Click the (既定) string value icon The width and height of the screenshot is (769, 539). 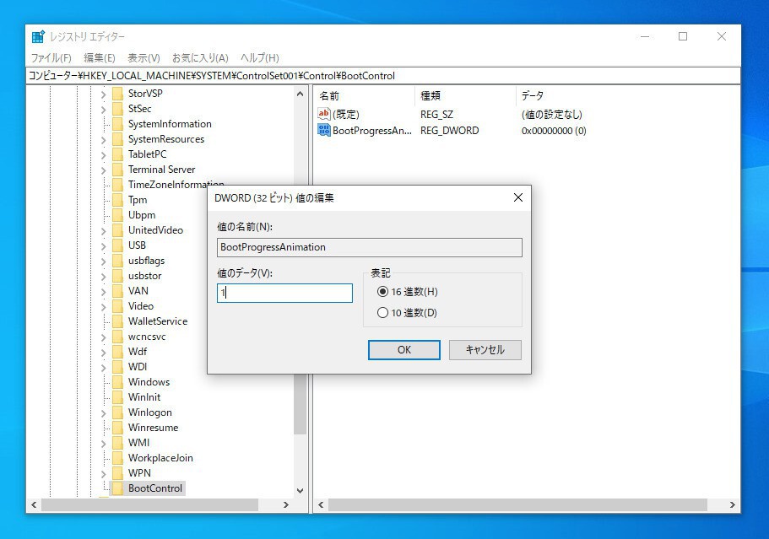[x=323, y=114]
